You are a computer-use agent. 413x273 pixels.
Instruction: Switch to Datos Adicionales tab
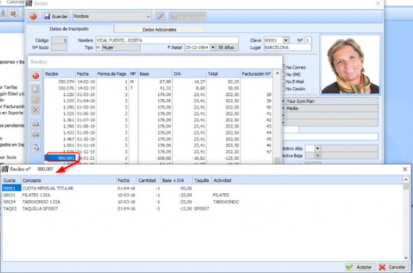(x=159, y=29)
